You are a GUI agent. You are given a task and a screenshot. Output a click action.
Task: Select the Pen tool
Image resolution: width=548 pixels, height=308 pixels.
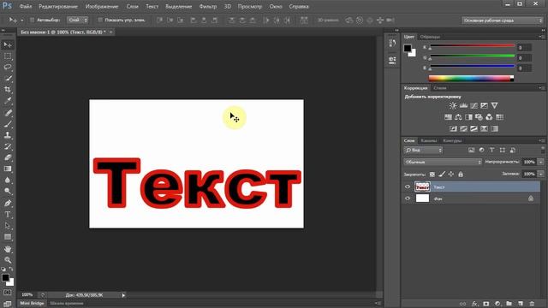pos(8,204)
